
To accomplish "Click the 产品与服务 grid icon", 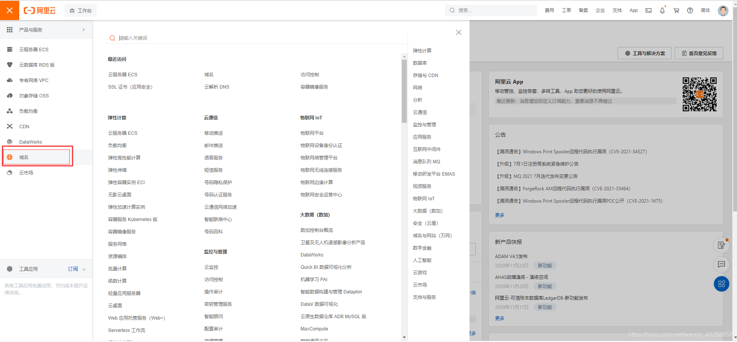I will click(x=10, y=30).
